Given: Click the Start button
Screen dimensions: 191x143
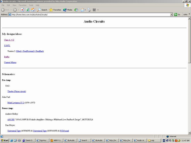Looking at the screenshot, I should pos(5,140).
